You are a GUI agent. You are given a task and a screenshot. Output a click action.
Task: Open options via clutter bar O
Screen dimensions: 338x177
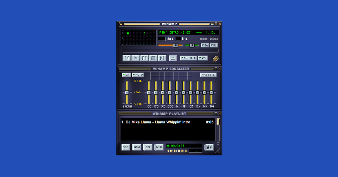[x=123, y=32]
